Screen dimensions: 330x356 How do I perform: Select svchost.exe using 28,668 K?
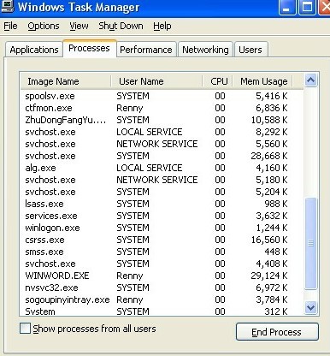(162, 156)
